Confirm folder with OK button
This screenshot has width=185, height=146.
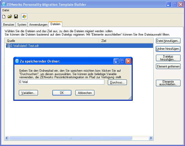tap(62, 93)
